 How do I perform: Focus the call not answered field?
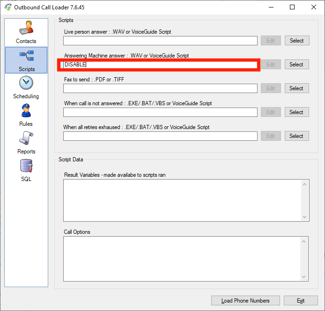160,112
